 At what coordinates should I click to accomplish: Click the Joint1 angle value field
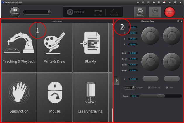click(x=133, y=53)
